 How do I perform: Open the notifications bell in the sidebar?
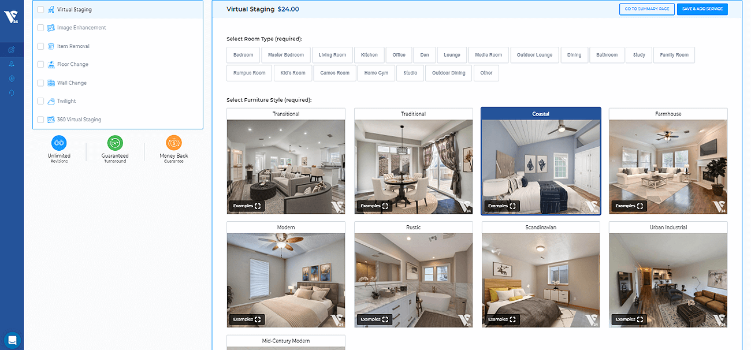coord(12,64)
